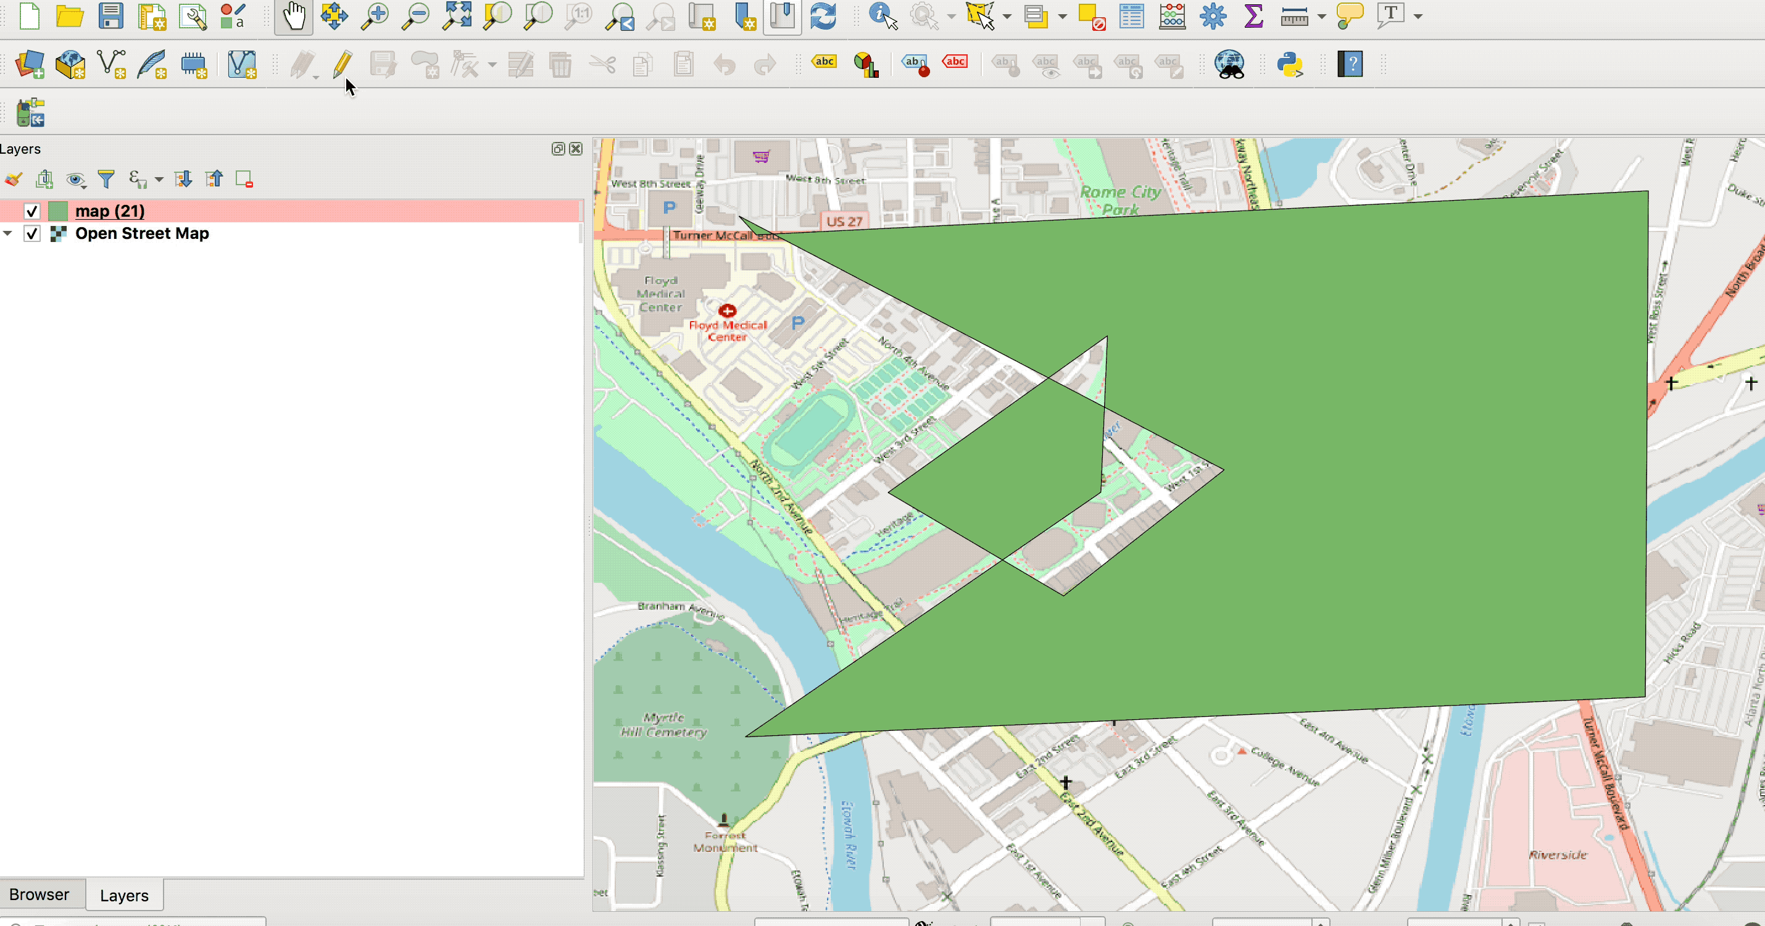Open the attribute table icon
The height and width of the screenshot is (926, 1765).
1131,16
